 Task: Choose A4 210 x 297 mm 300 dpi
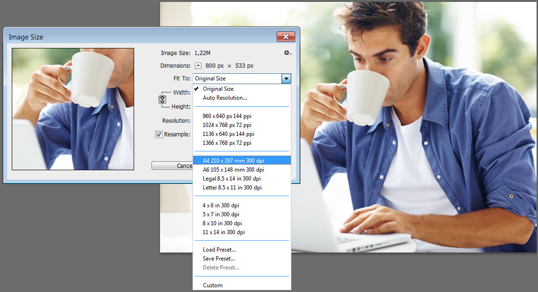coord(242,160)
